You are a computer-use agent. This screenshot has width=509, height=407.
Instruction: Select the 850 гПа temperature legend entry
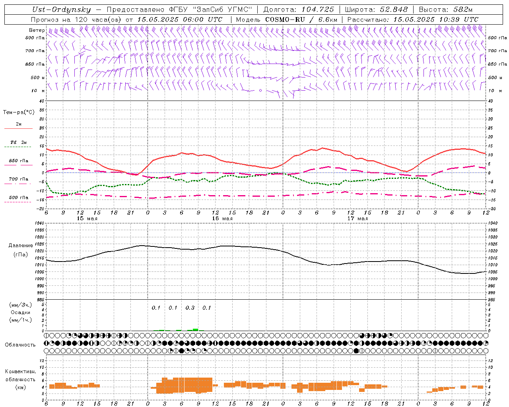point(19,161)
